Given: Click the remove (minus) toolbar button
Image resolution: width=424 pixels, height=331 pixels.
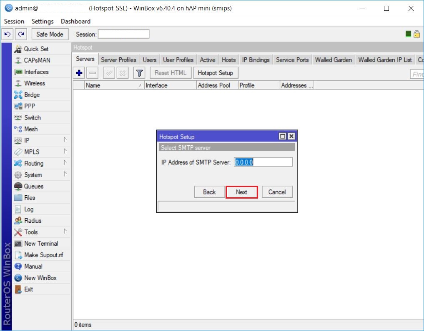Looking at the screenshot, I should point(93,73).
